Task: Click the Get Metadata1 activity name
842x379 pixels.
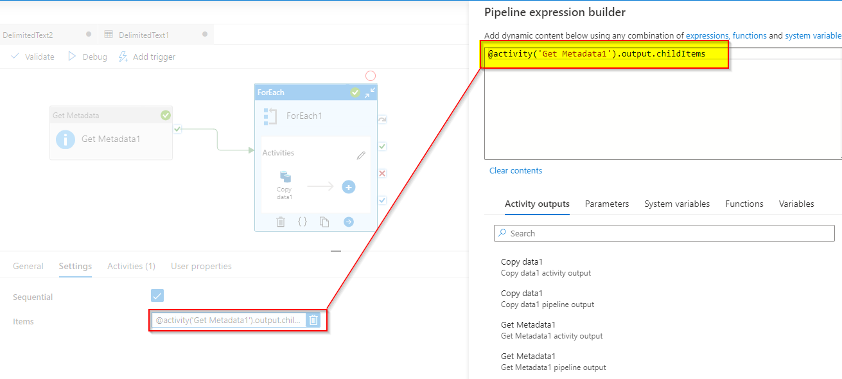Action: tap(110, 139)
